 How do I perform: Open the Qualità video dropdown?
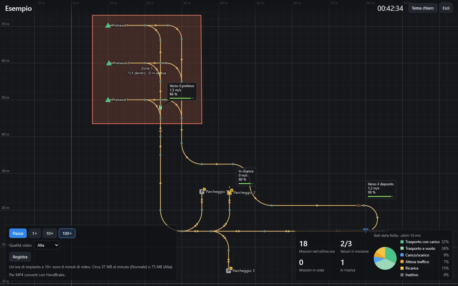(47, 245)
